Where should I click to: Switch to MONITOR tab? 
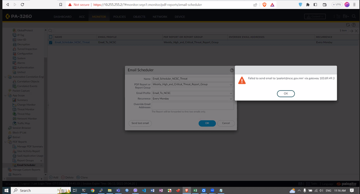(99, 17)
